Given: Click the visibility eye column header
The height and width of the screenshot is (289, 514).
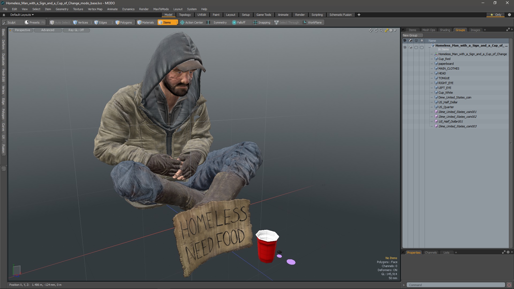Looking at the screenshot, I should tap(405, 41).
